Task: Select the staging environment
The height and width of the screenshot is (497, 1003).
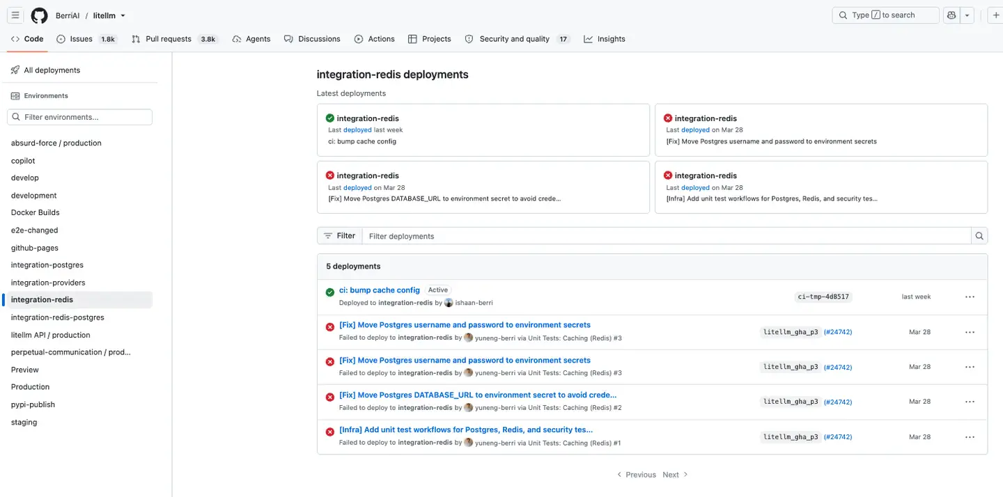Action: [x=24, y=423]
